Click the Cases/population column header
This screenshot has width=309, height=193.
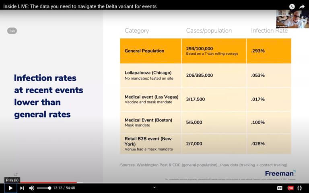pyautogui.click(x=209, y=31)
